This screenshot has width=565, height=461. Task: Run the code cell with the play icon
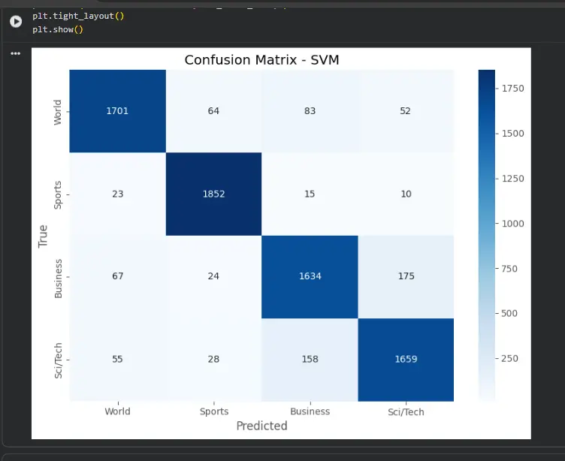[16, 22]
